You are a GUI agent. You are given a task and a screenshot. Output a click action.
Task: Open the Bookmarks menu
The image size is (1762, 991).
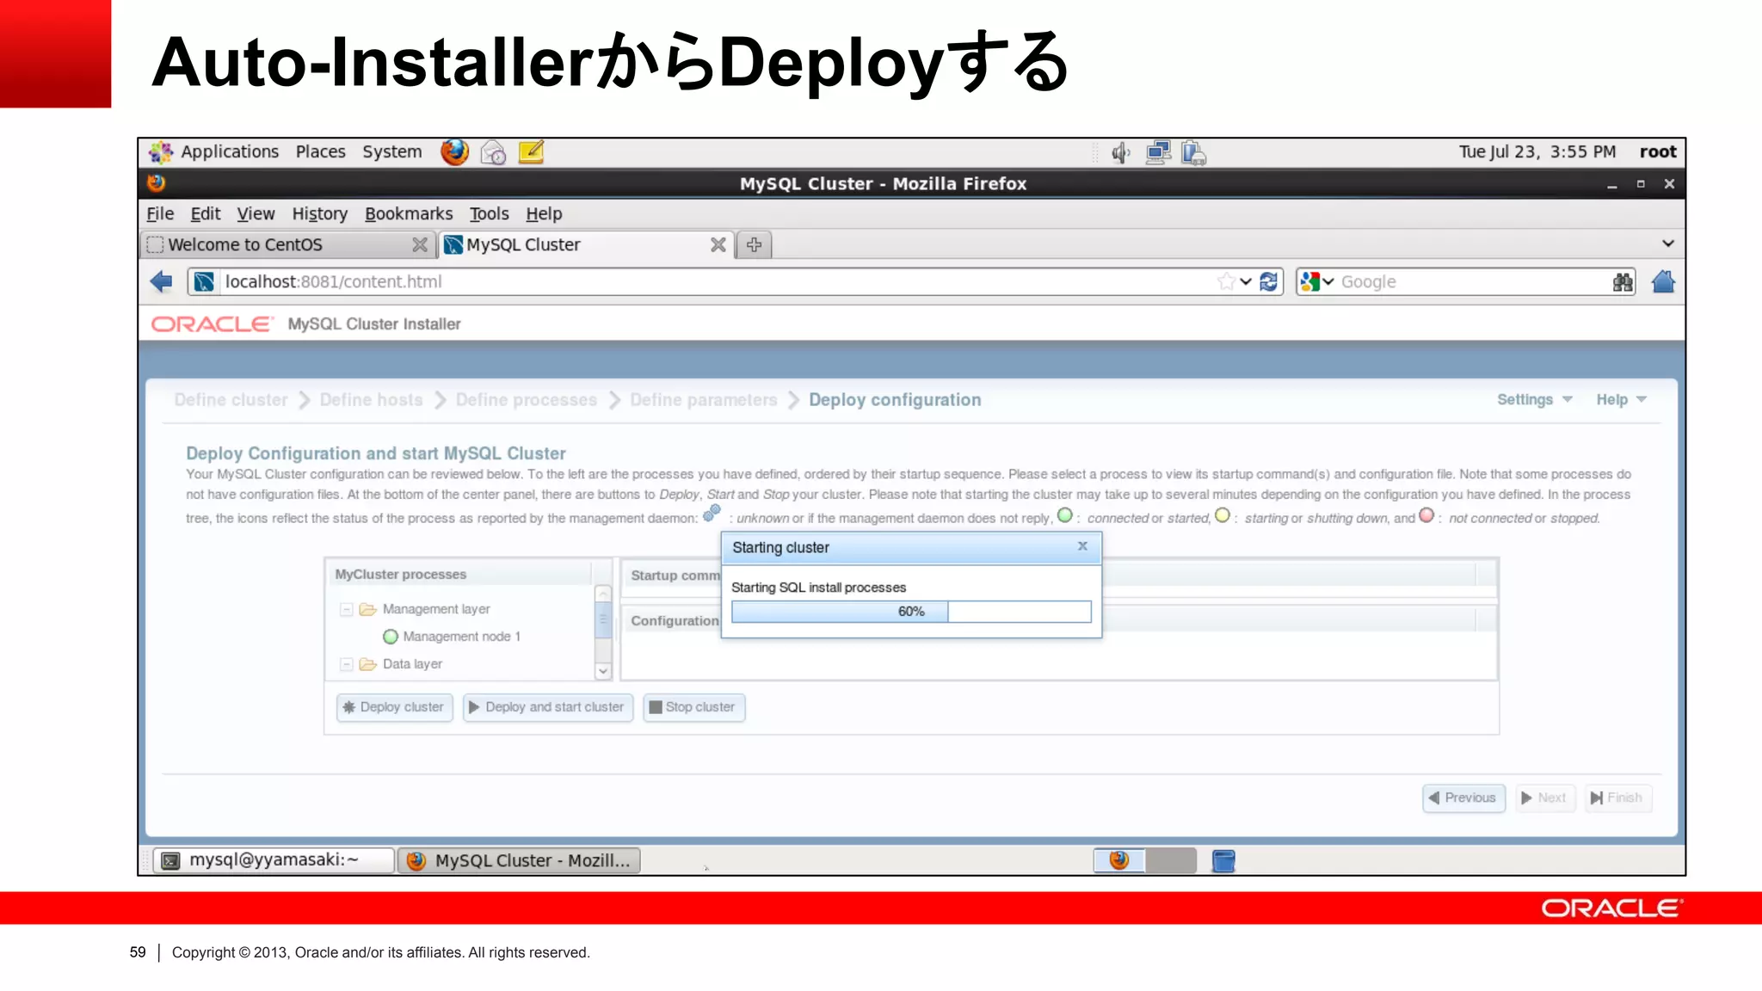tap(409, 213)
